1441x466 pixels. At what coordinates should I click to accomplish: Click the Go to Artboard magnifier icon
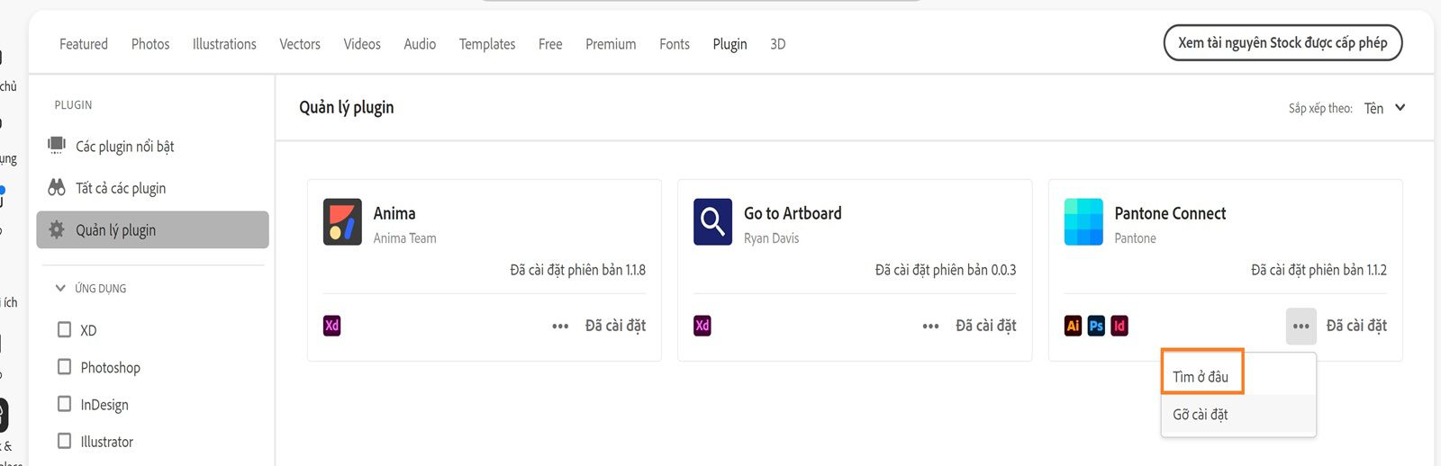point(712,222)
